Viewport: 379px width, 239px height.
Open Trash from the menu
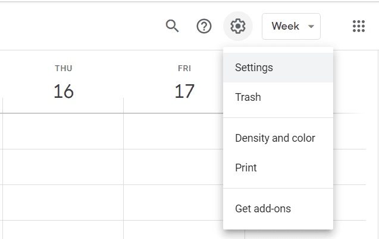click(x=248, y=97)
